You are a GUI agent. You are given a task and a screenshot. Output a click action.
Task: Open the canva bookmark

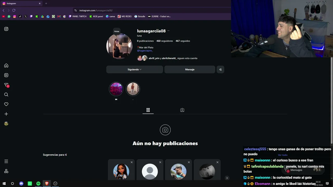110,16
